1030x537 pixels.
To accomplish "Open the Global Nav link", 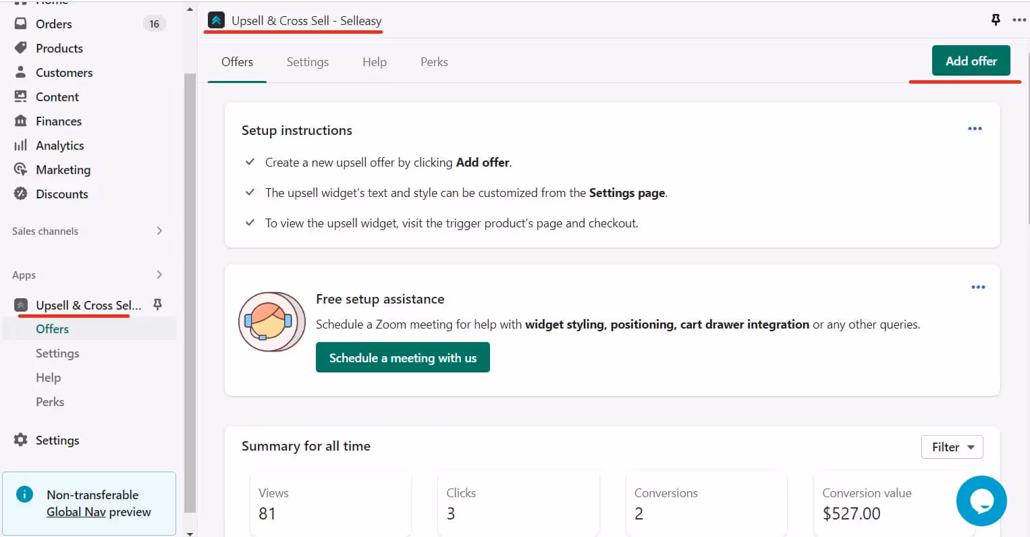I will 76,511.
